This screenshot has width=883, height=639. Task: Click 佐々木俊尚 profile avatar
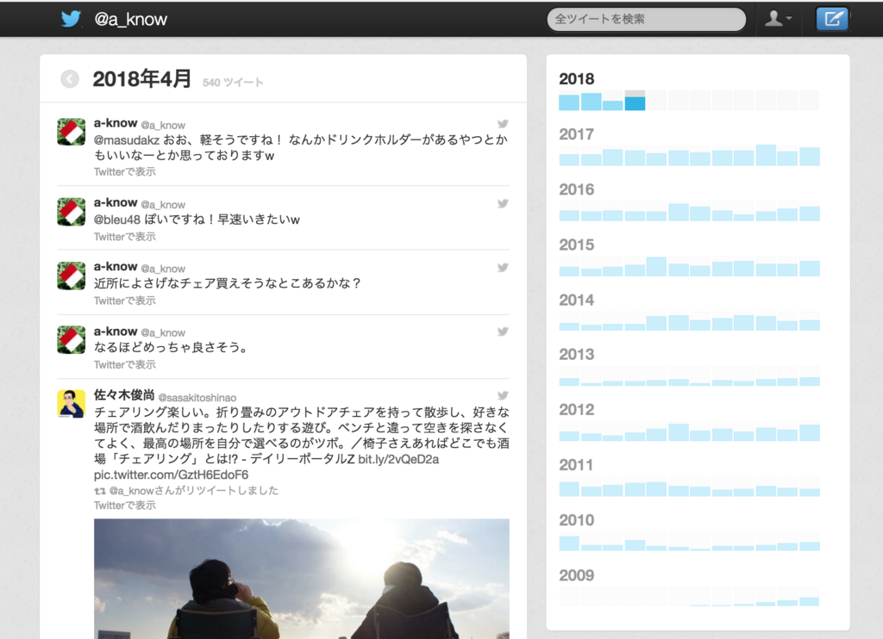click(x=71, y=404)
